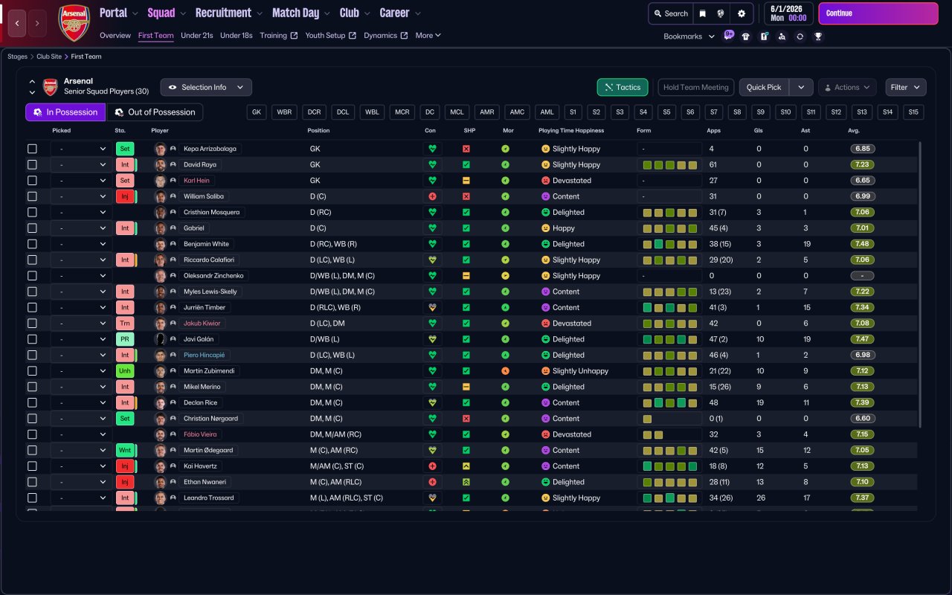The width and height of the screenshot is (952, 595).
Task: Open the trophy shortcut icon
Action: coord(818,36)
